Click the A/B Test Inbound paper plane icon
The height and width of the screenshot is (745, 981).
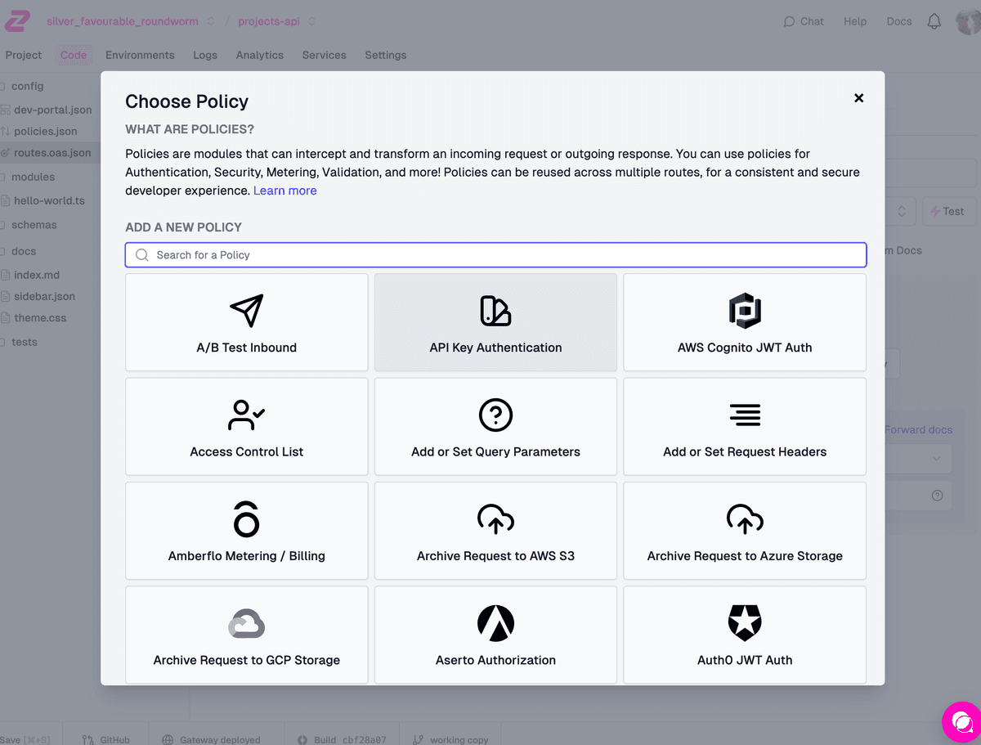point(246,311)
